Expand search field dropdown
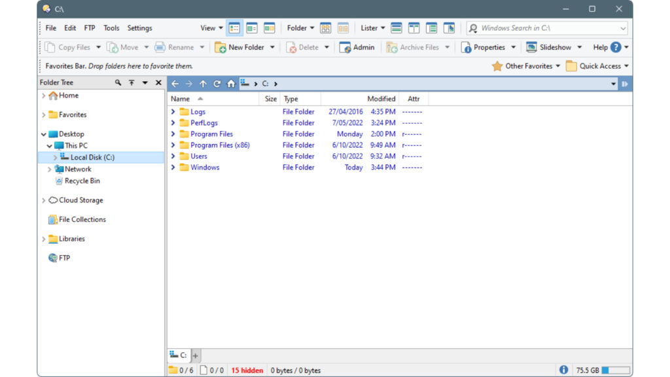The height and width of the screenshot is (377, 670). pyautogui.click(x=623, y=28)
